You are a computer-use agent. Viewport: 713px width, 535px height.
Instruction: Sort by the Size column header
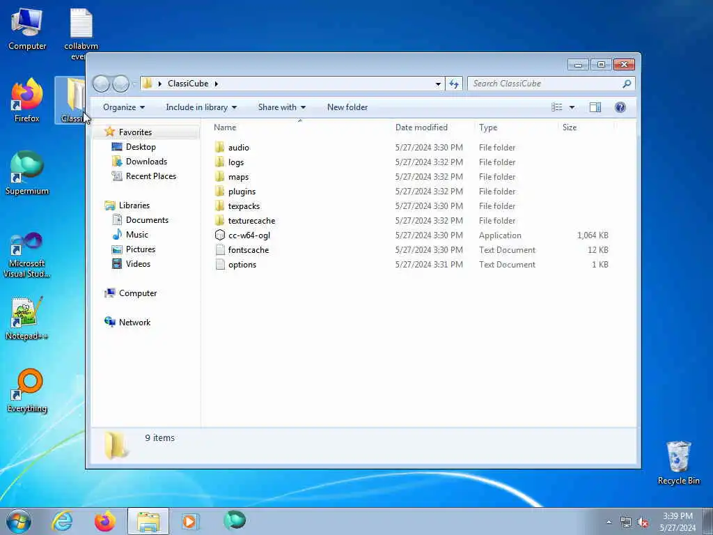point(586,127)
